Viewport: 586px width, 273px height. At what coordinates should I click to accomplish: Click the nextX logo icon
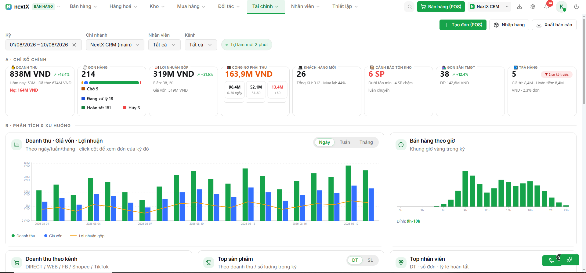point(9,6)
